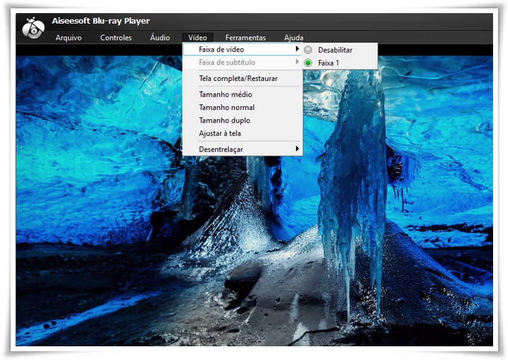The width and height of the screenshot is (508, 360).
Task: Open the Arquivo menu
Action: 69,38
